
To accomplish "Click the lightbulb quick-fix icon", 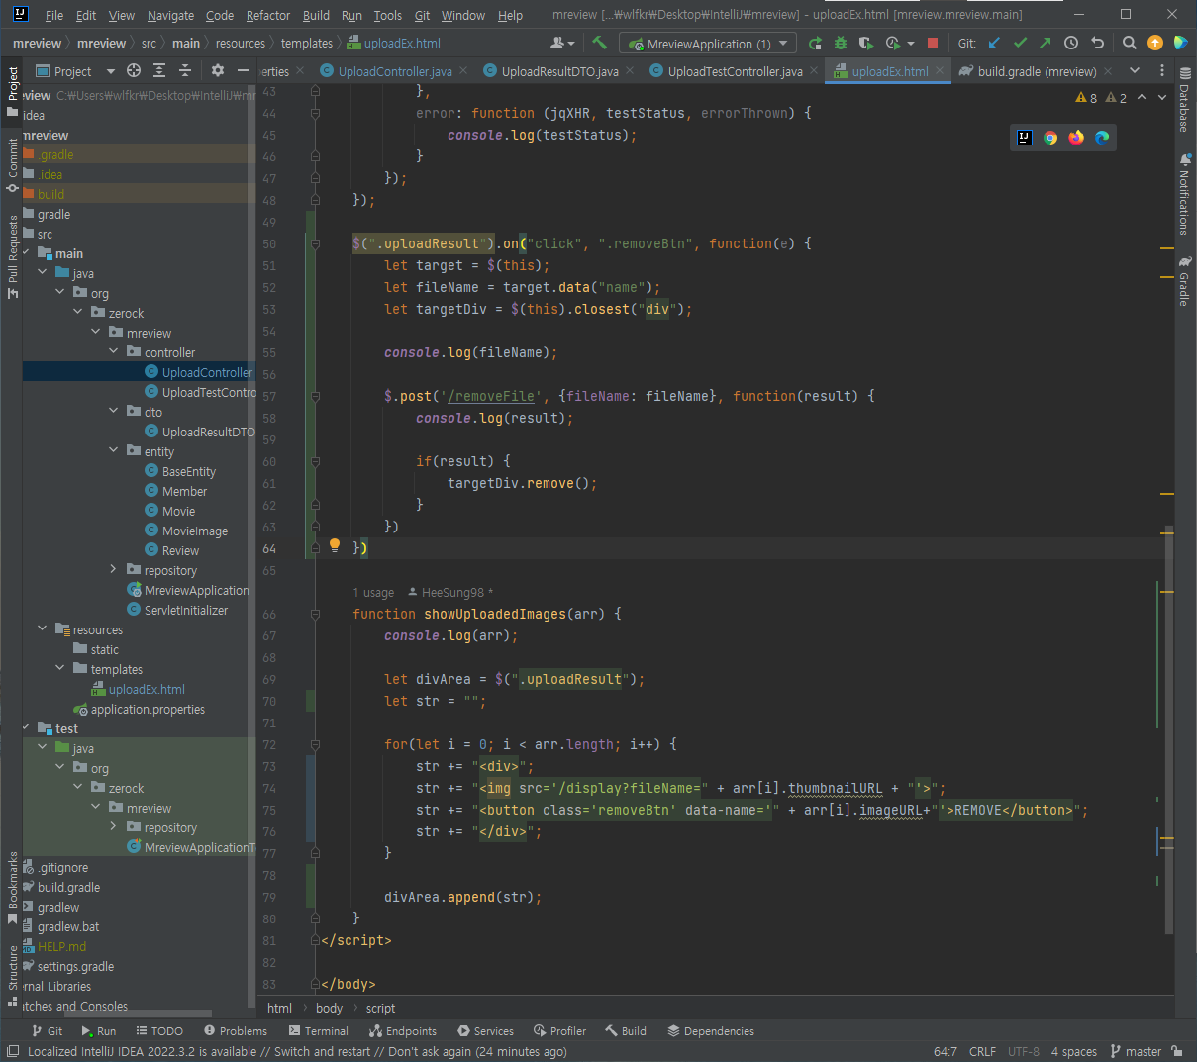I will pos(335,545).
